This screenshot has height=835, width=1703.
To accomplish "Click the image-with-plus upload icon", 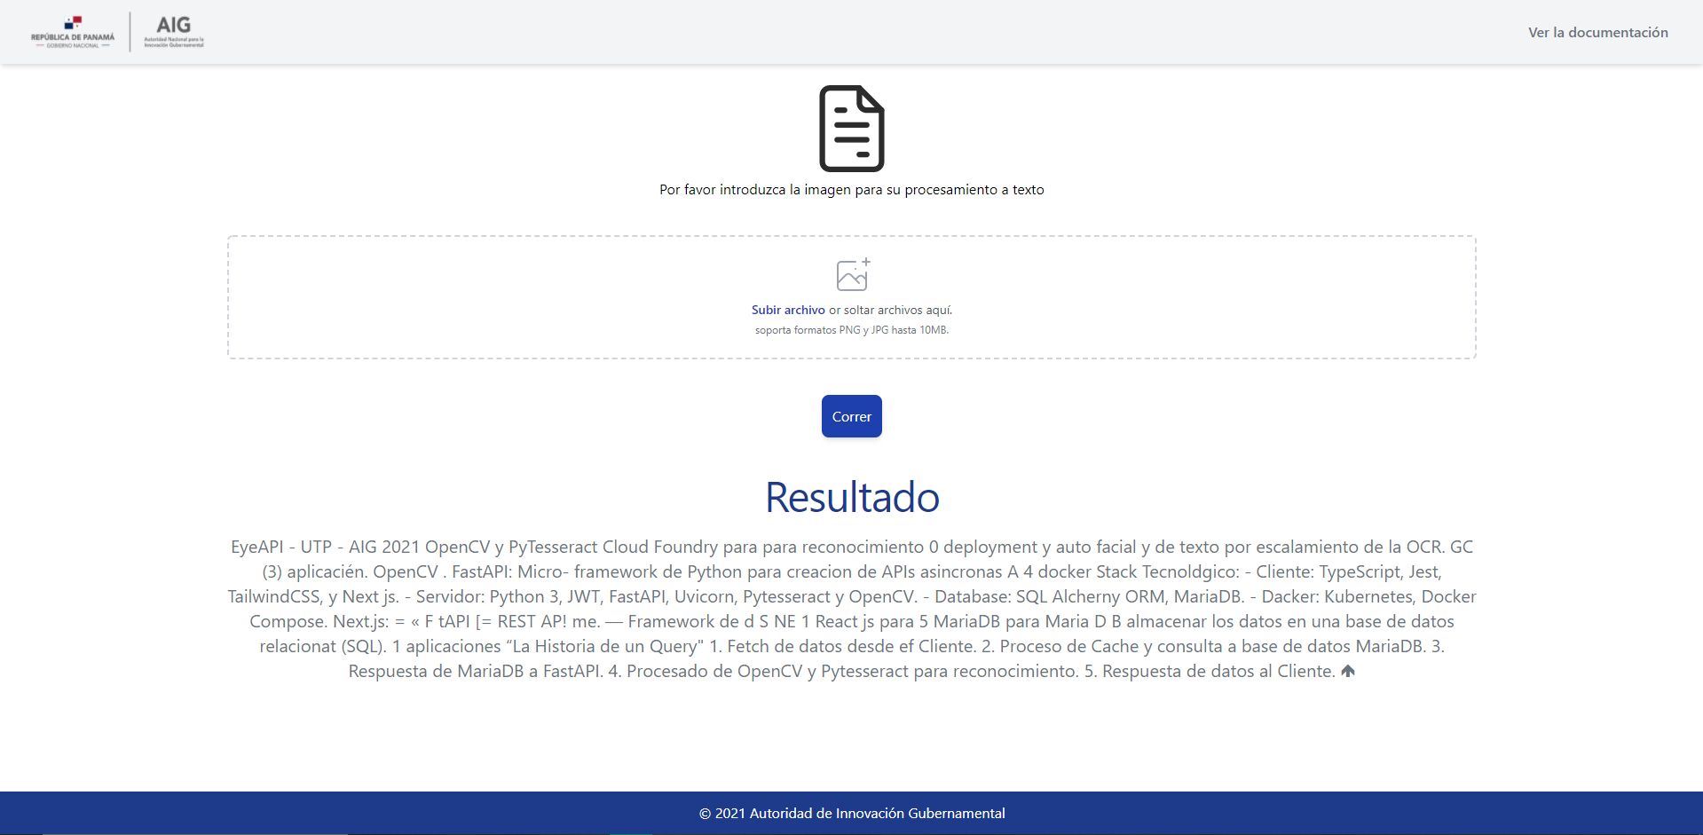I will pos(852,274).
